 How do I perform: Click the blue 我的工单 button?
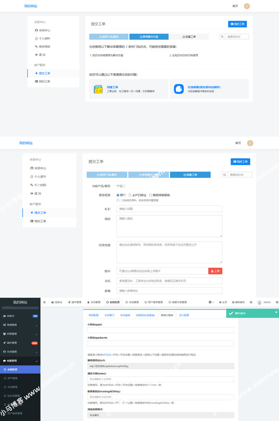click(x=237, y=24)
